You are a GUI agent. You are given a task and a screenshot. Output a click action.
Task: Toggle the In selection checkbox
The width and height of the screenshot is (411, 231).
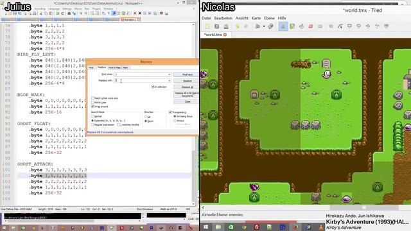pyautogui.click(x=153, y=87)
